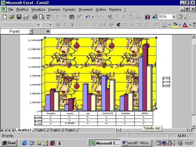Apply the Euro currency style icon

click(x=119, y=25)
